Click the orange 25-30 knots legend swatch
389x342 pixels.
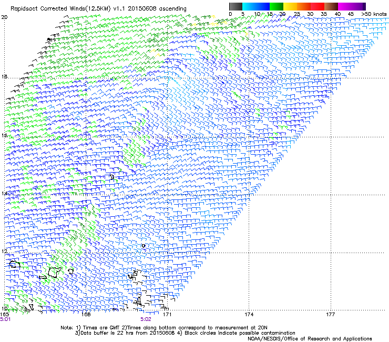pyautogui.click(x=304, y=6)
